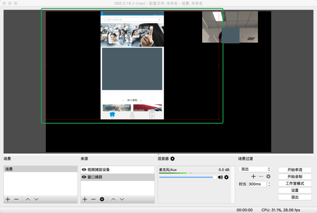Click the 场景过渡 panel label
The image size is (317, 213).
(245, 159)
